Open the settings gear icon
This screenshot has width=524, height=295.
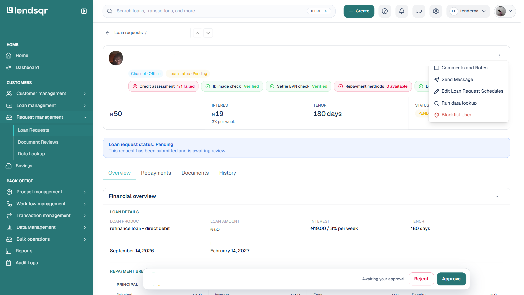click(x=436, y=11)
